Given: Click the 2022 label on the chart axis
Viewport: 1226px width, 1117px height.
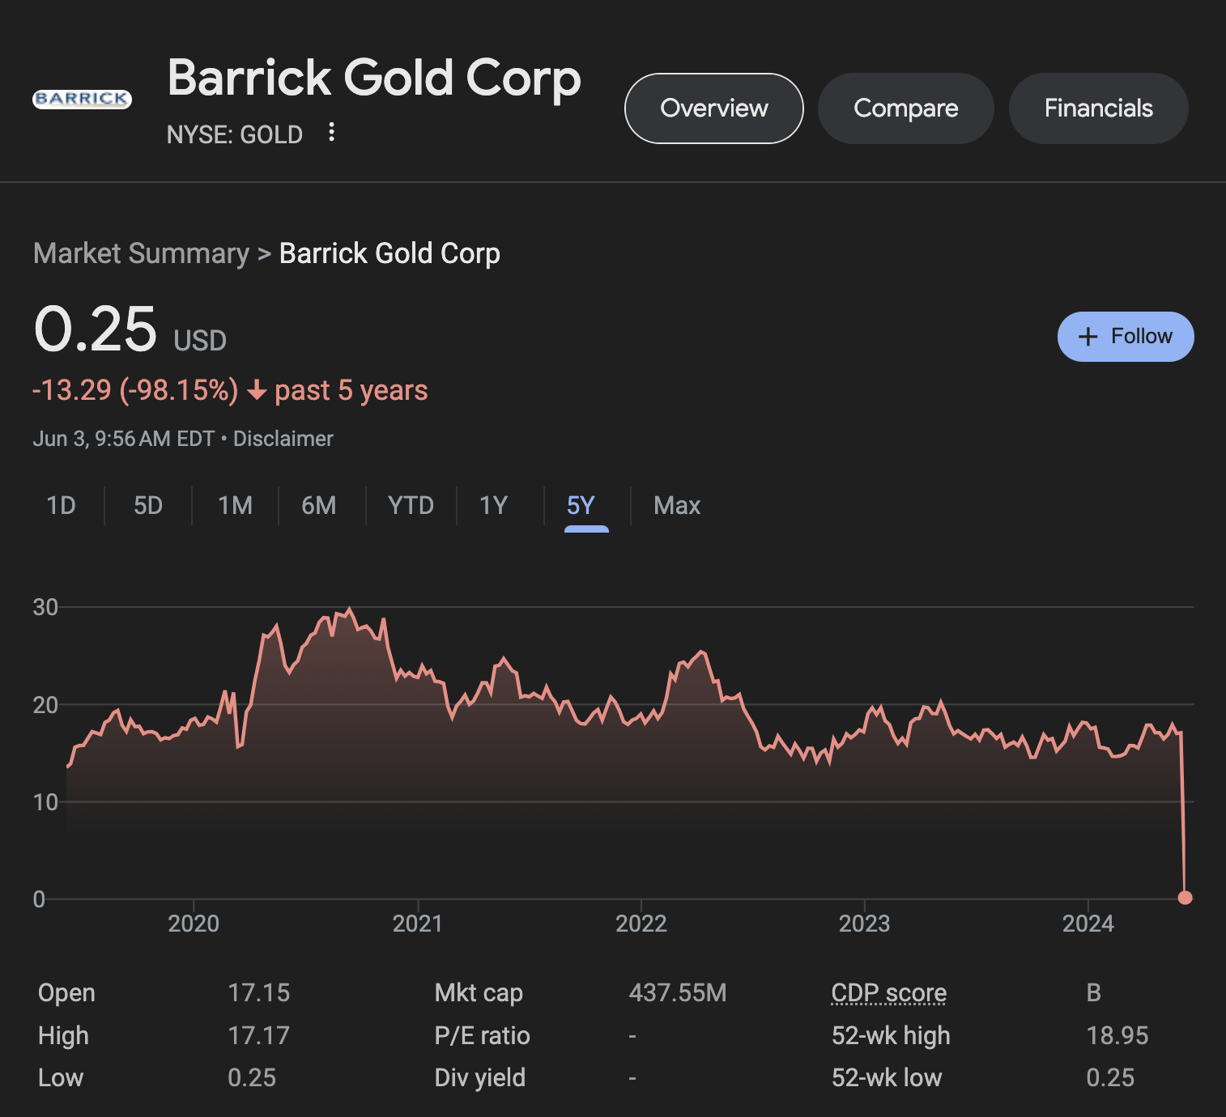Looking at the screenshot, I should [641, 924].
